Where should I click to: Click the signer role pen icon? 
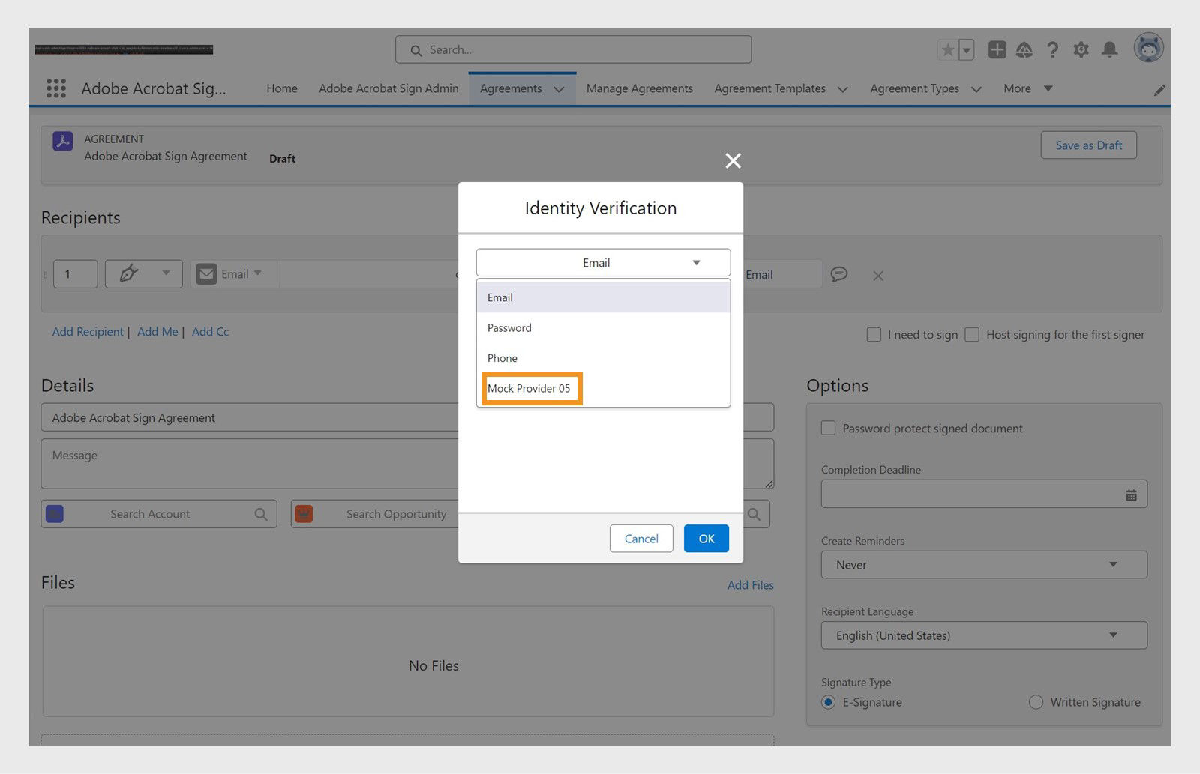129,273
